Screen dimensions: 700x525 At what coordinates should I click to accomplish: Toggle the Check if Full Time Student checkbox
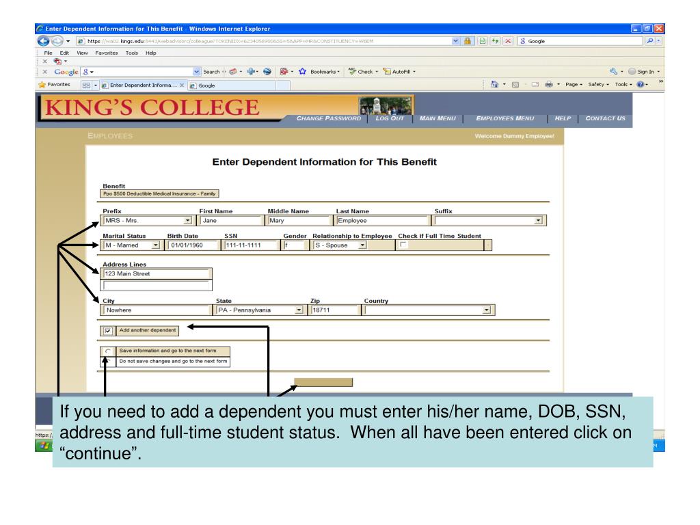403,244
